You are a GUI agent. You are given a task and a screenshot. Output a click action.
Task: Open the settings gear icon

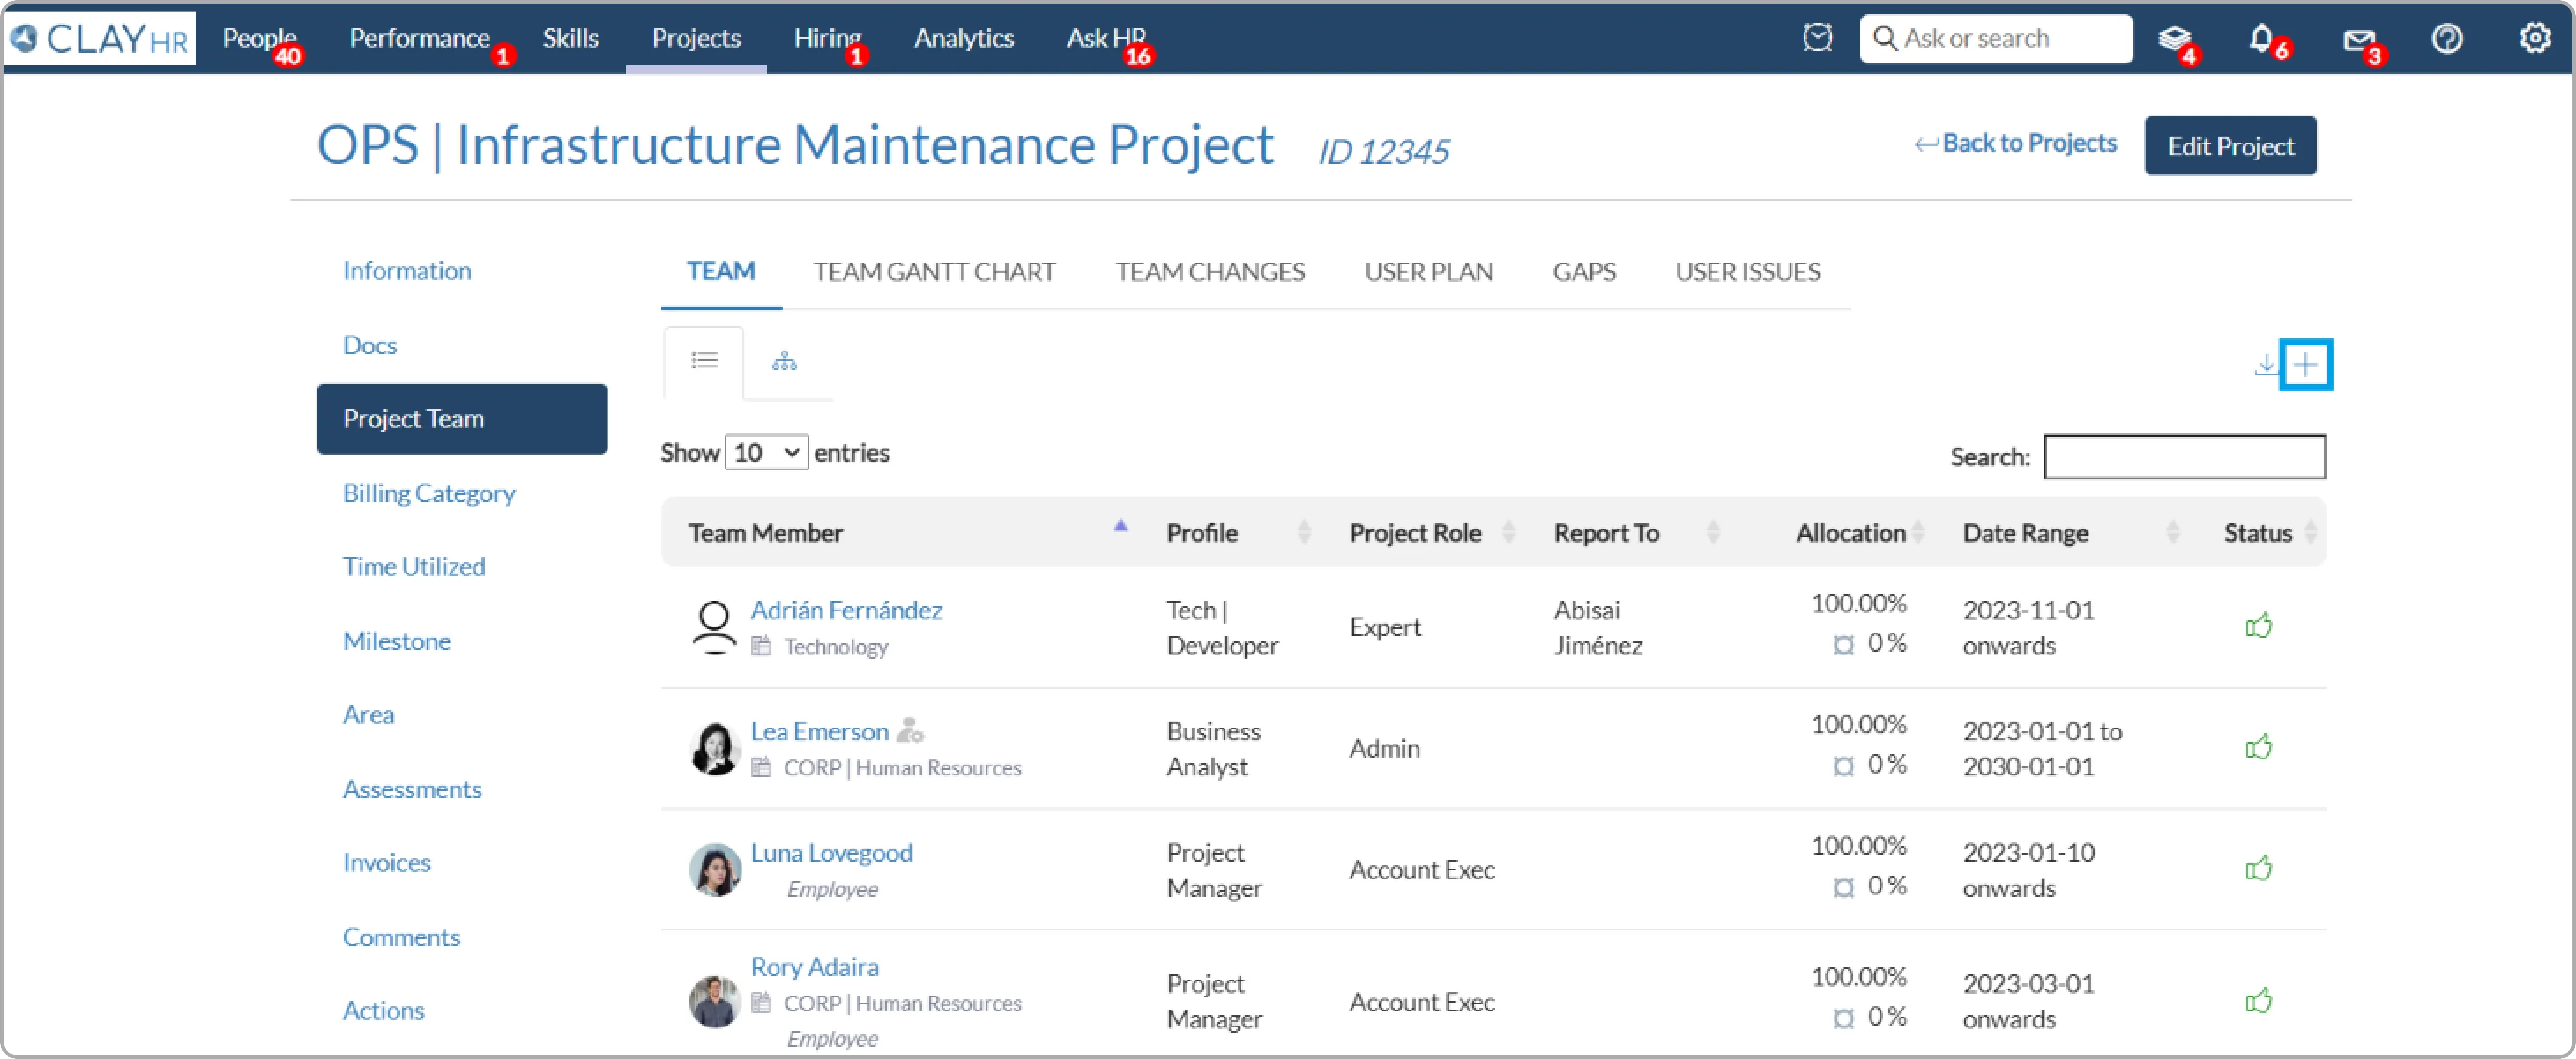(2534, 39)
